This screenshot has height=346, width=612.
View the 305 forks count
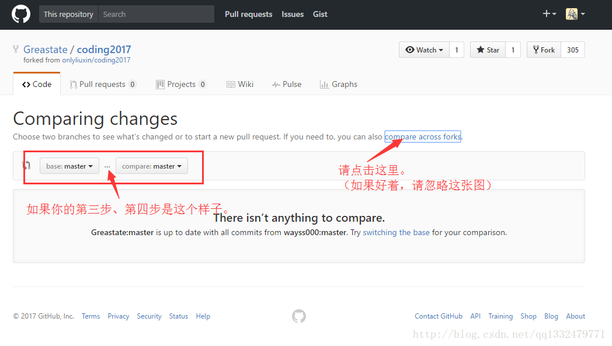pos(572,50)
